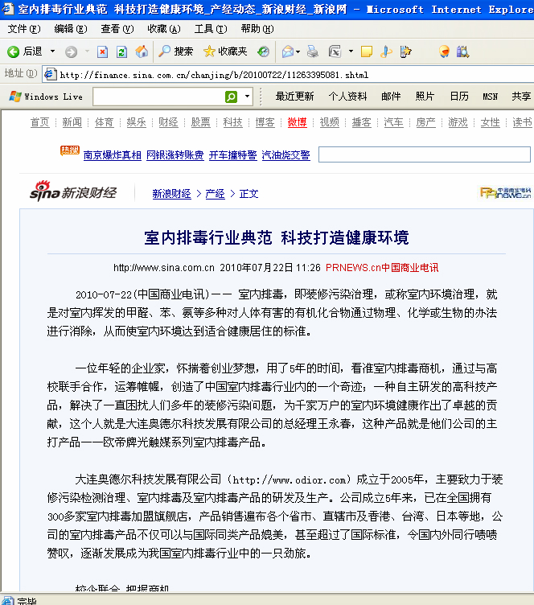Image resolution: width=534 pixels, height=605 pixels.
Task: Click the Home icon in toolbar
Action: click(142, 51)
